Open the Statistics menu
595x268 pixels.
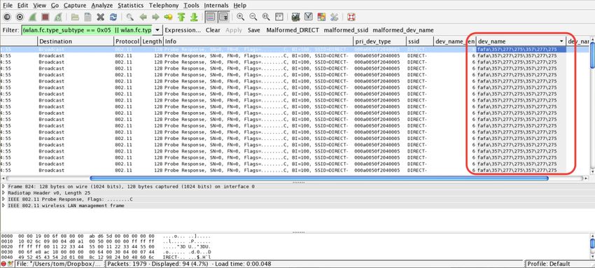pos(130,6)
